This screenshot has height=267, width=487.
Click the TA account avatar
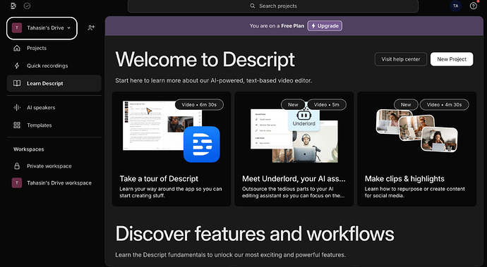coord(456,6)
